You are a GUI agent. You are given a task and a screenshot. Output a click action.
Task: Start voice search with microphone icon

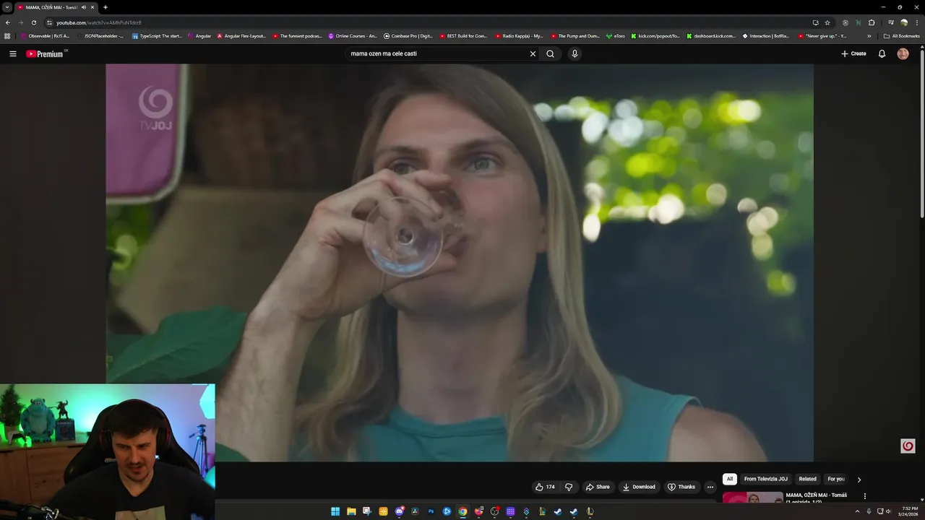(575, 53)
